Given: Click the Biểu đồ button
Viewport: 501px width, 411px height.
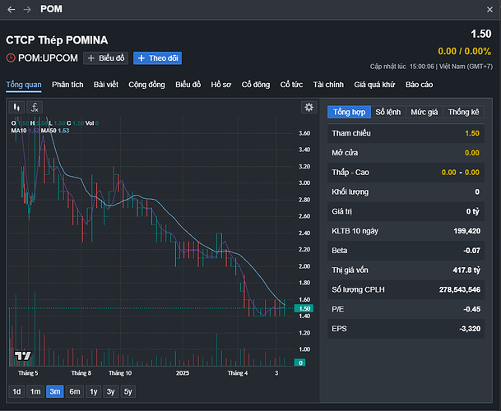Looking at the screenshot, I should (x=106, y=58).
